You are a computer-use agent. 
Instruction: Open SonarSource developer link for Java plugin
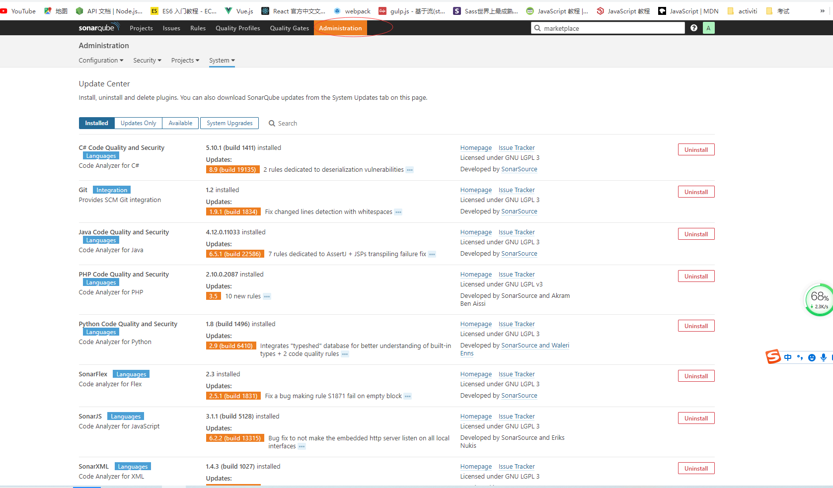click(x=519, y=254)
